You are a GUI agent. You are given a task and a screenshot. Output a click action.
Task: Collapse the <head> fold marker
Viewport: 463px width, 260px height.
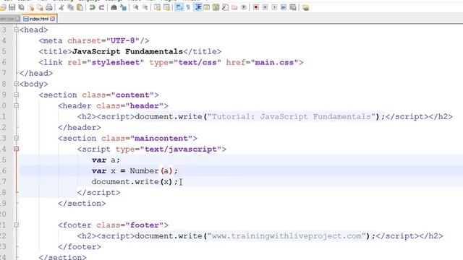tap(16, 30)
